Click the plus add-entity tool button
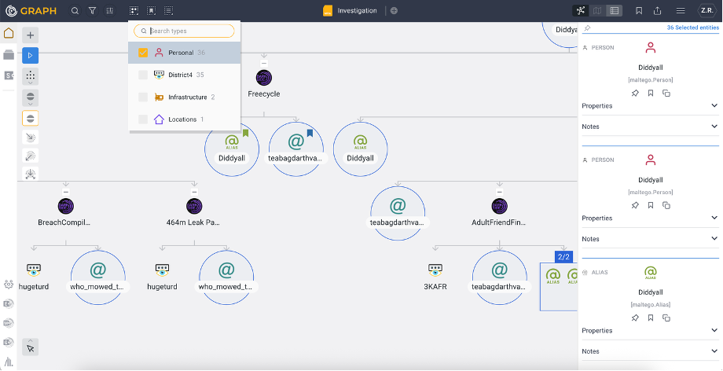 coord(31,35)
